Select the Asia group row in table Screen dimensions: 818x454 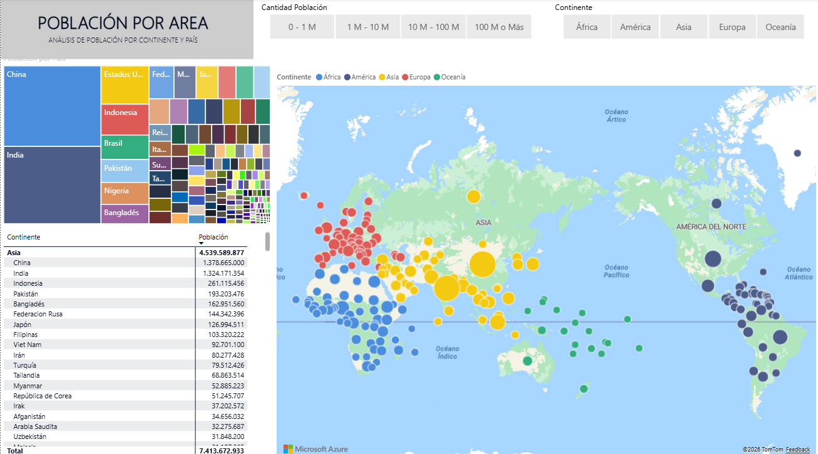pyautogui.click(x=14, y=253)
